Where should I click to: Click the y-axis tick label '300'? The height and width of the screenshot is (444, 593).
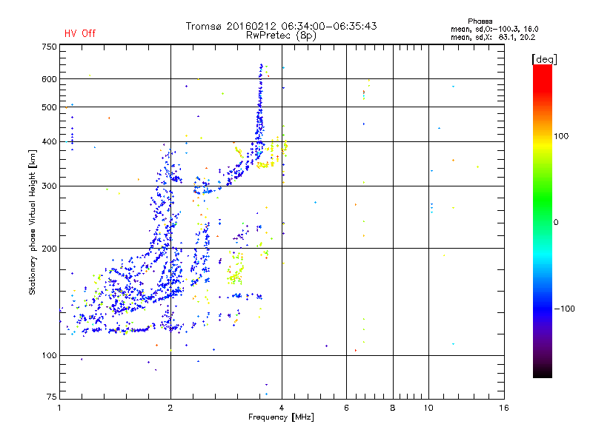click(49, 186)
